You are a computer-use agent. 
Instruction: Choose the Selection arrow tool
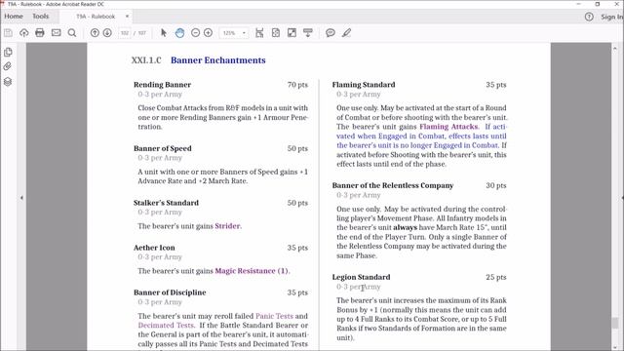tap(164, 33)
